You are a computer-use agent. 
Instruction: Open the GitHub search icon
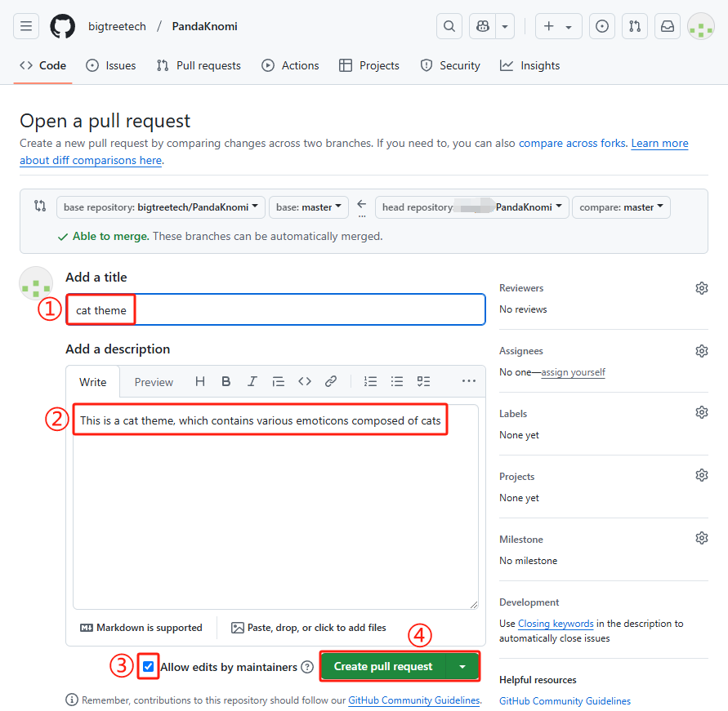pos(449,26)
